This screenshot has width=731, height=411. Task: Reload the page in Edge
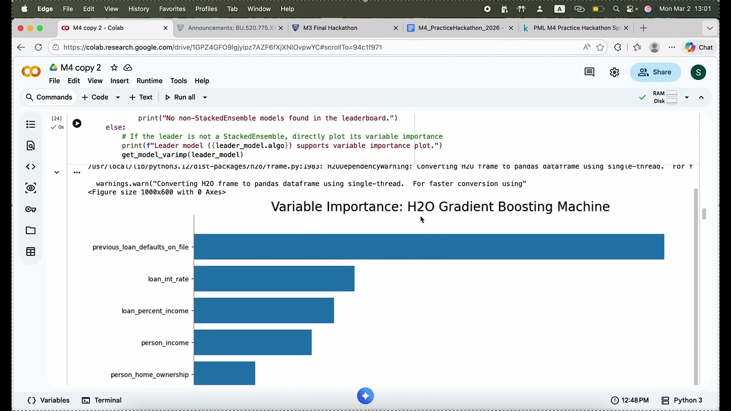point(38,47)
